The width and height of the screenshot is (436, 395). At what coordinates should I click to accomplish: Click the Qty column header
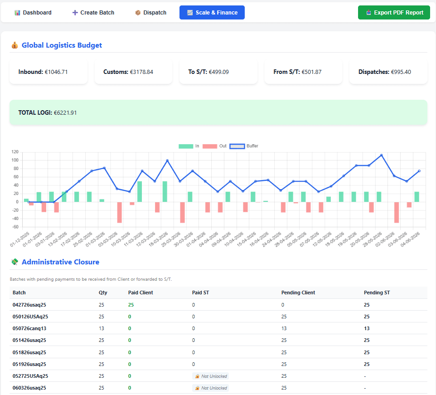click(x=103, y=293)
